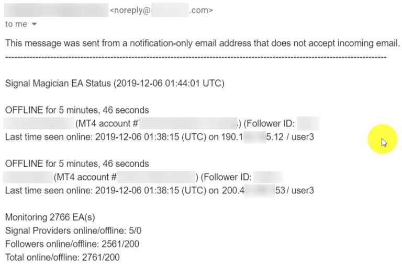Click the blurred sender name in header
The image size is (402, 278).
click(55, 10)
